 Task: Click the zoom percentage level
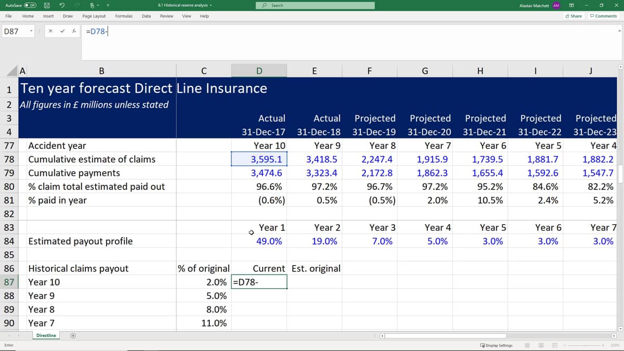click(615, 345)
